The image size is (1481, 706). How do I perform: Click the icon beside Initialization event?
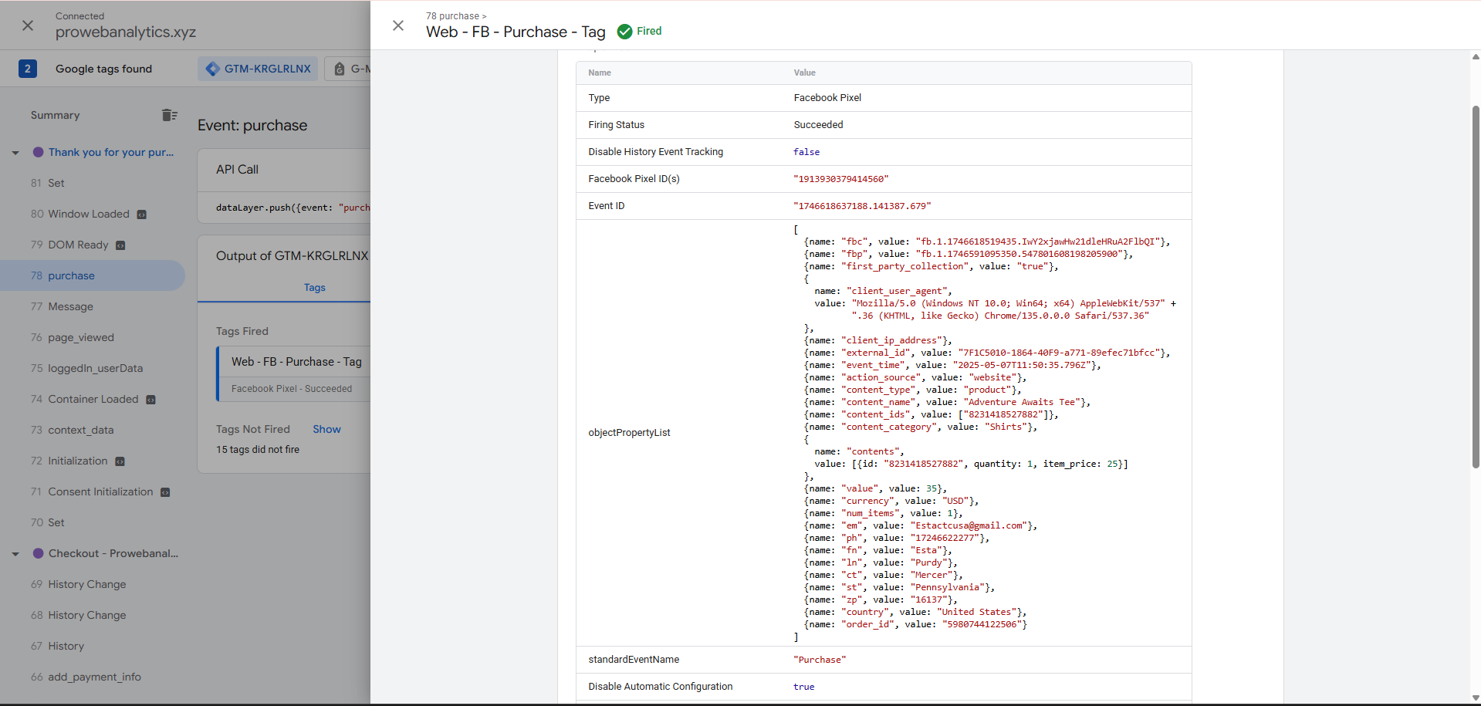point(120,461)
